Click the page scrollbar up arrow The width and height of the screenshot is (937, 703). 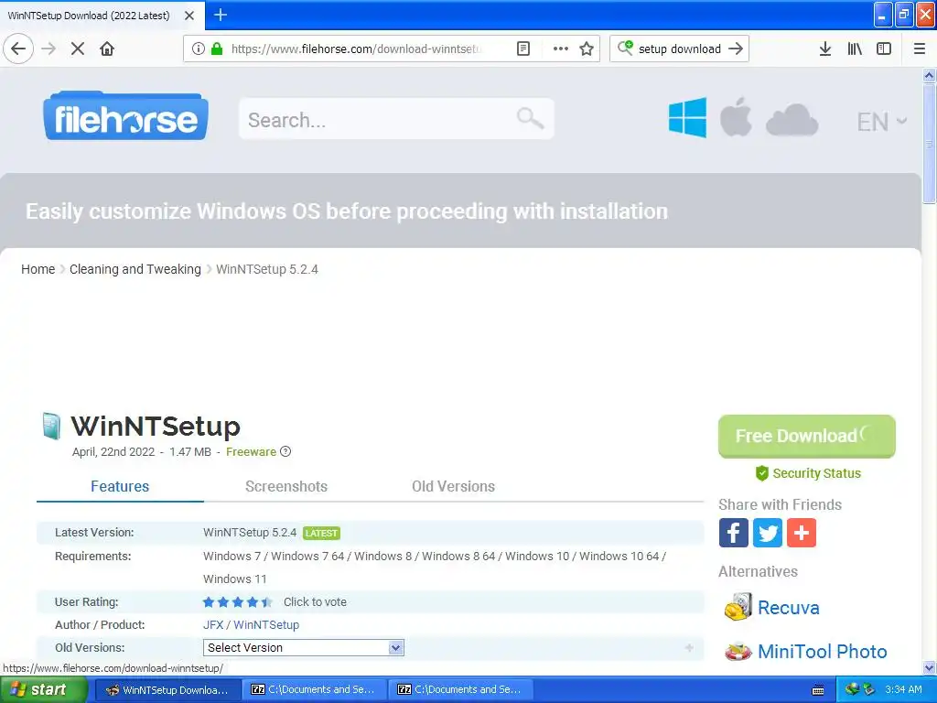(x=930, y=75)
